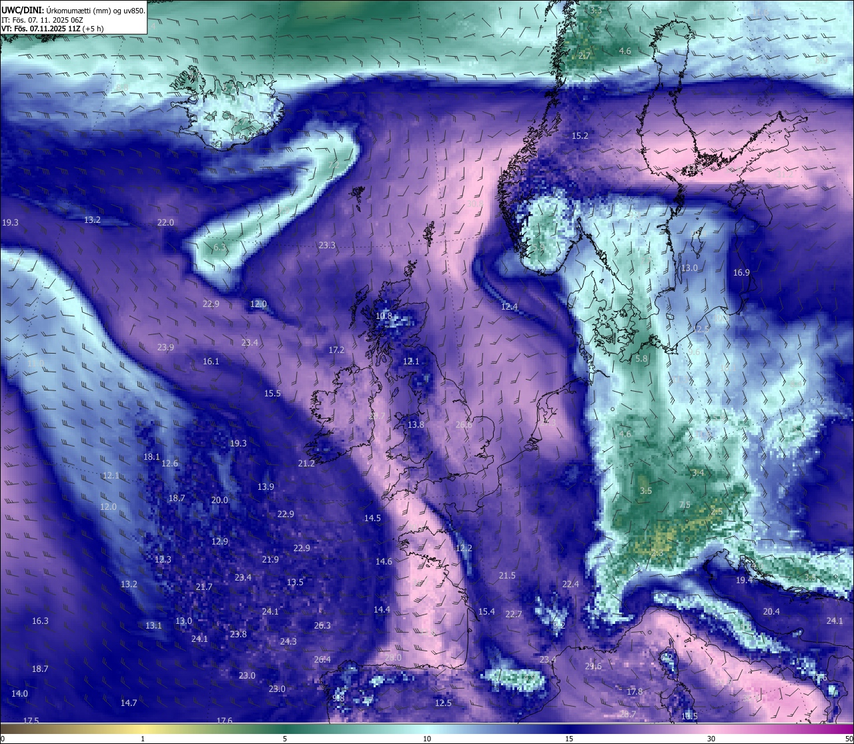Click the 19.4 value near the Adriatic
854x744 pixels.
click(x=744, y=580)
